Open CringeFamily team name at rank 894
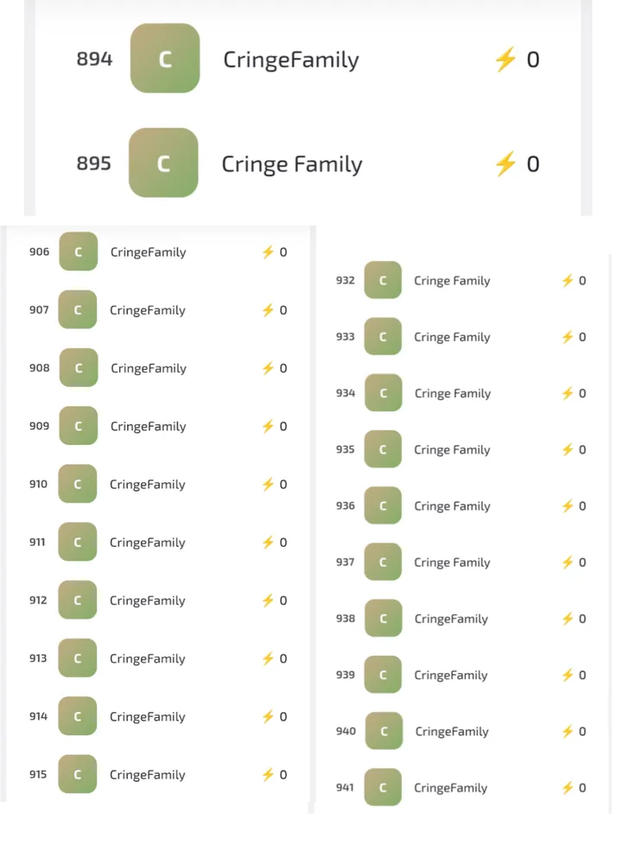 pos(291,60)
